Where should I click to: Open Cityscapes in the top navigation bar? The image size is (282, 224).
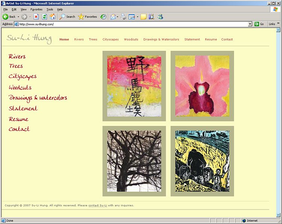pyautogui.click(x=111, y=39)
